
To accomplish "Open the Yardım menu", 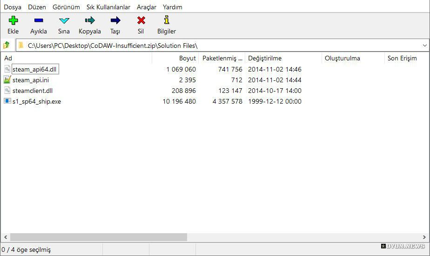I will coord(173,7).
